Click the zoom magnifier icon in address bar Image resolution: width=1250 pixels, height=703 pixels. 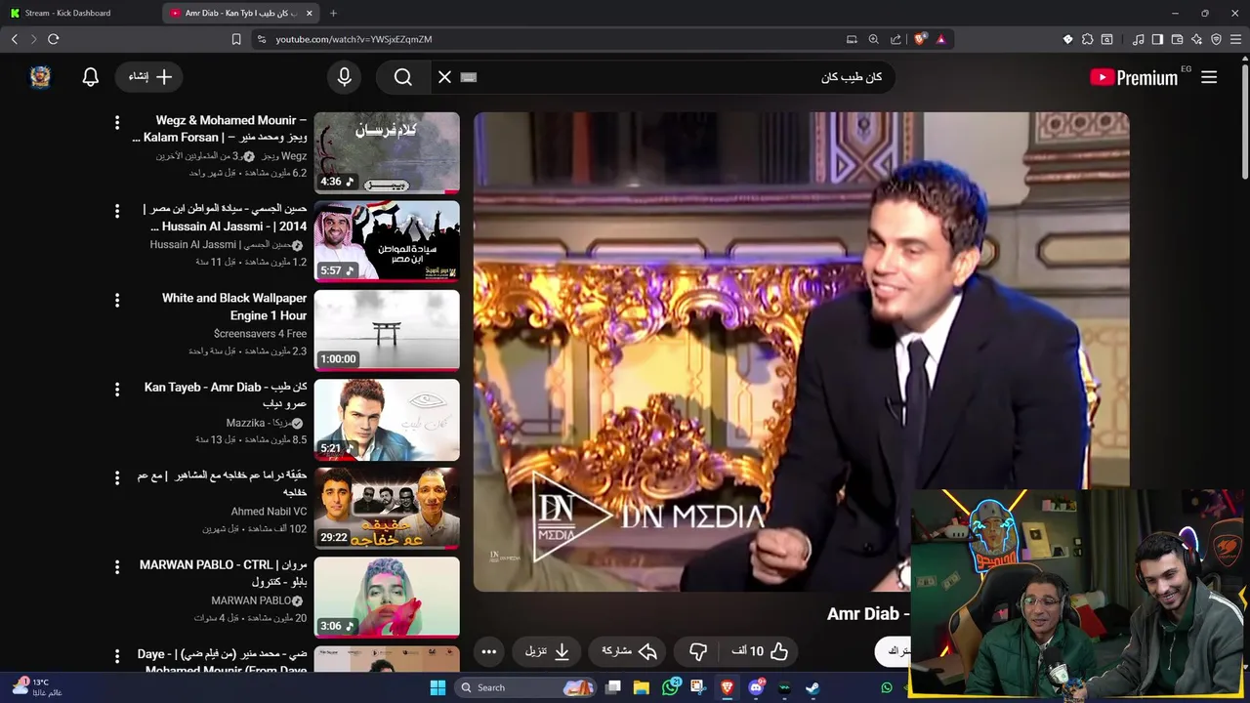click(x=873, y=39)
